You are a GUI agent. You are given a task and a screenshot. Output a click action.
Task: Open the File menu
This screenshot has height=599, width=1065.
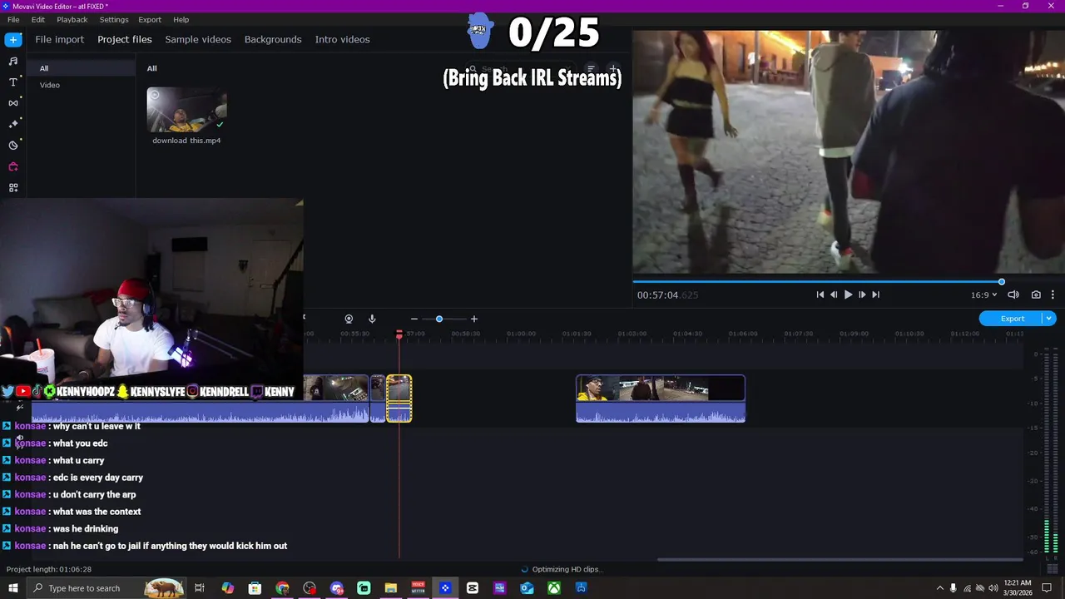coord(13,19)
